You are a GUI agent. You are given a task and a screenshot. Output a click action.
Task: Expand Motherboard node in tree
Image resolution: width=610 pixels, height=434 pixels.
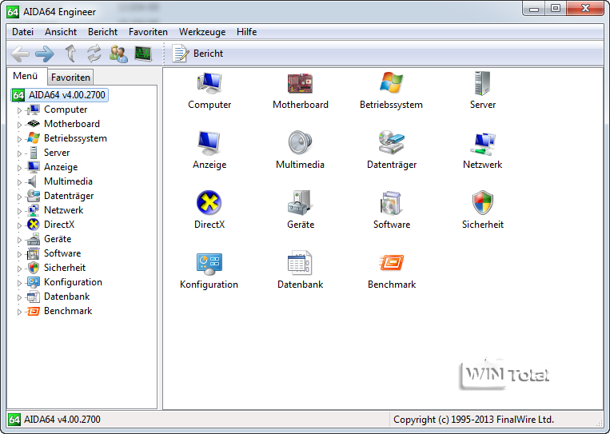pyautogui.click(x=19, y=125)
